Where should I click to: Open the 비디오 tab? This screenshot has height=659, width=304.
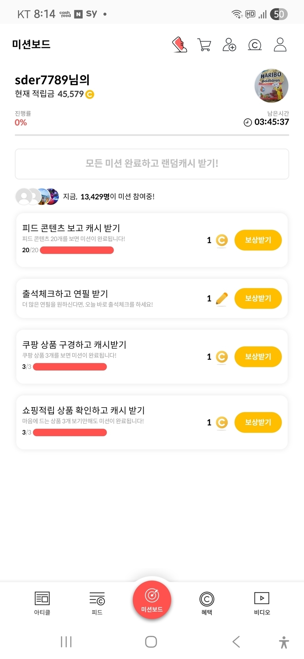(262, 603)
